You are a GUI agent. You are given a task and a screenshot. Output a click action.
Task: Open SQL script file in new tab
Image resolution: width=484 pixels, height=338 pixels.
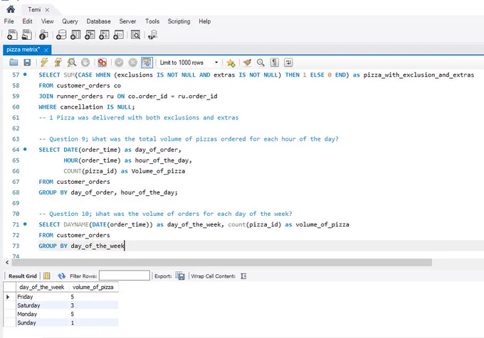tap(27, 35)
